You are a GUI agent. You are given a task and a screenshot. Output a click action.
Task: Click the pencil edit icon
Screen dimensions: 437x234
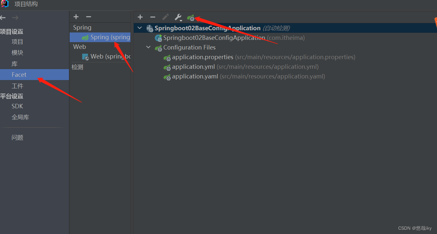tap(165, 17)
